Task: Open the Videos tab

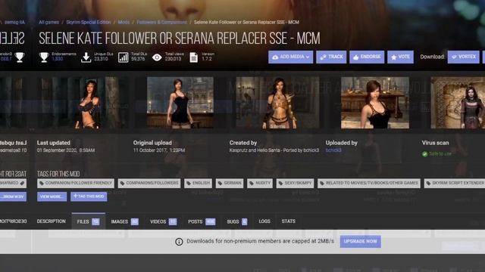Action: 164,221
